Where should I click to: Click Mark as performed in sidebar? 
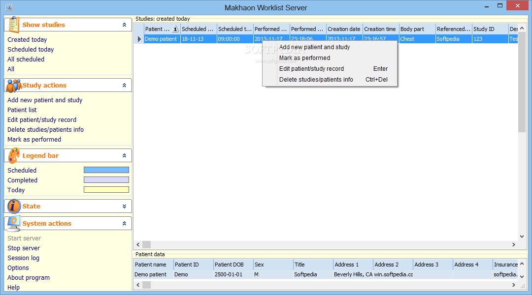34,140
